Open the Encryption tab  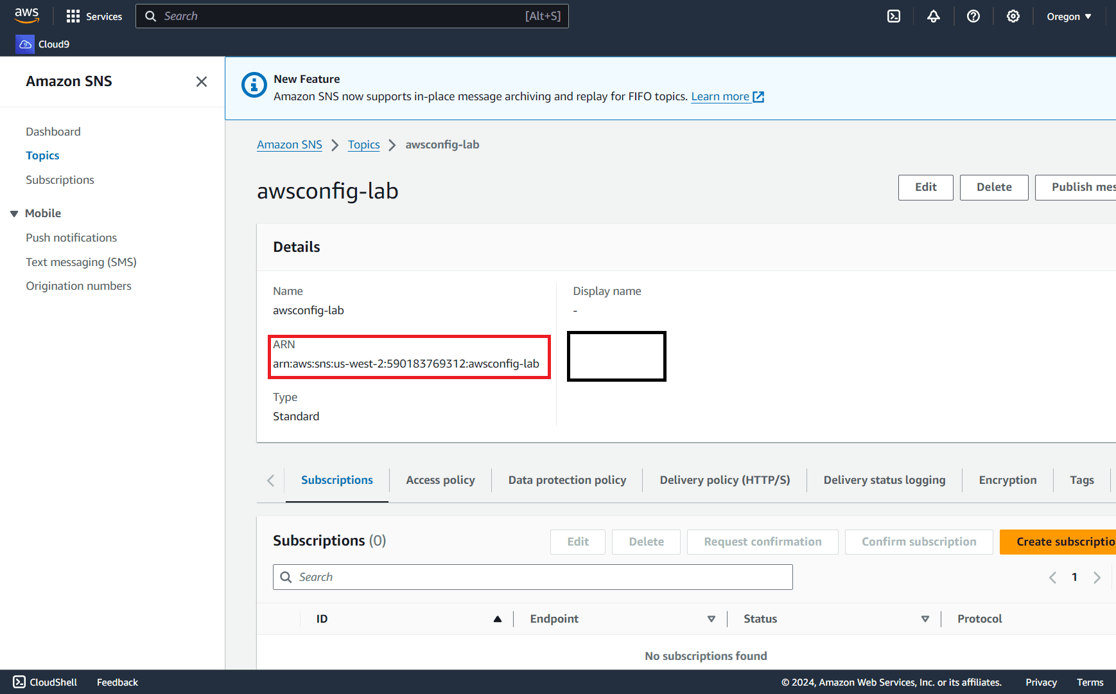(1007, 480)
